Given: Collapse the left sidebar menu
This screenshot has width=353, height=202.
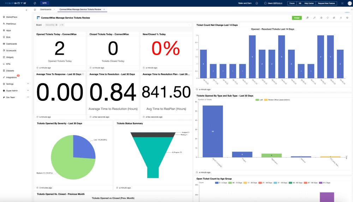Looking at the screenshot, I should click(x=26, y=10).
